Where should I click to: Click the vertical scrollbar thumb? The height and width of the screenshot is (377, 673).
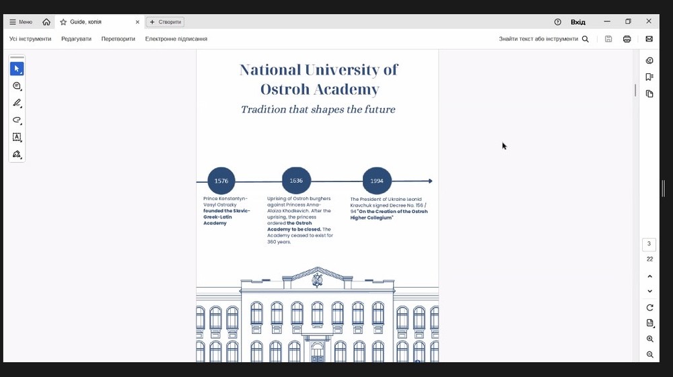click(x=635, y=91)
